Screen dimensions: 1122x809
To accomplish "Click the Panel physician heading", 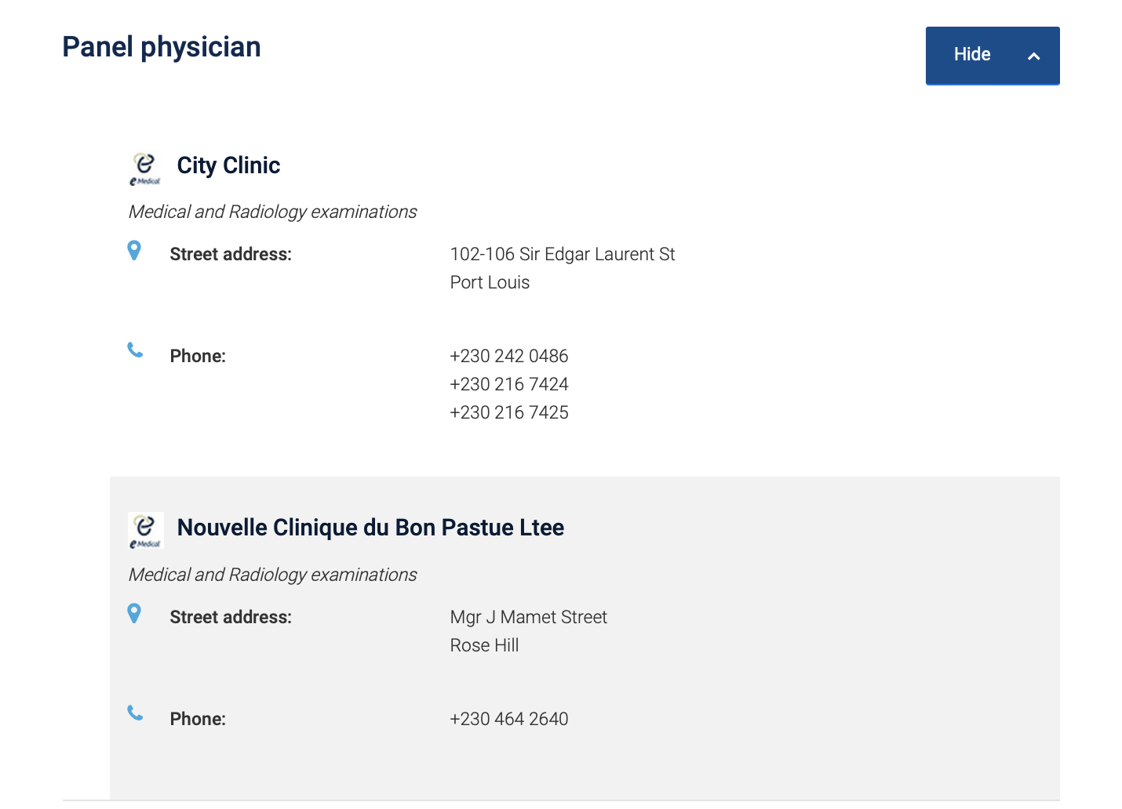I will coord(162,47).
